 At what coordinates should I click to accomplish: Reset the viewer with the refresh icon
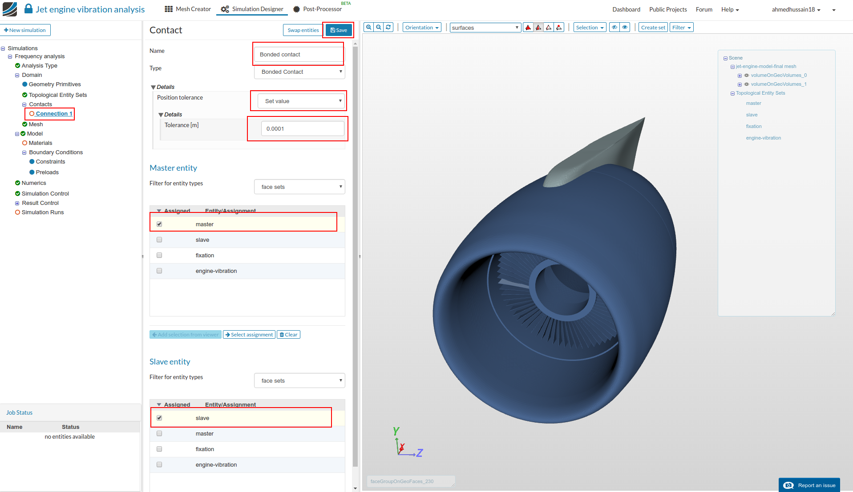coord(388,28)
